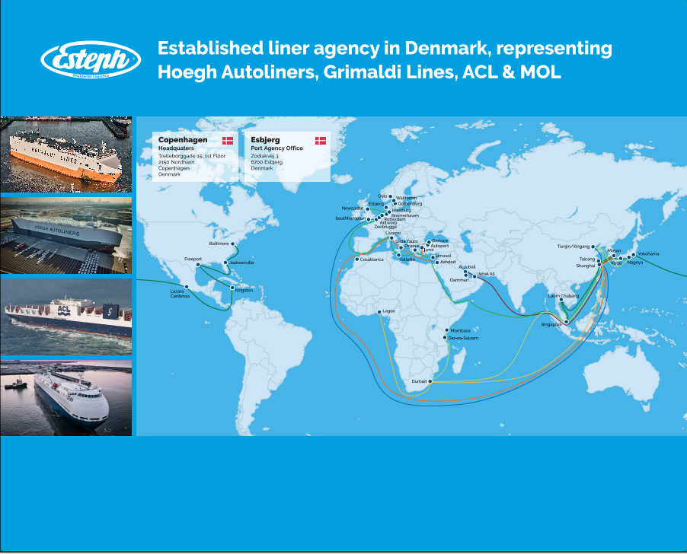Image resolution: width=687 pixels, height=554 pixels.
Task: Select the Livorno port marker dot
Action: coord(391,238)
